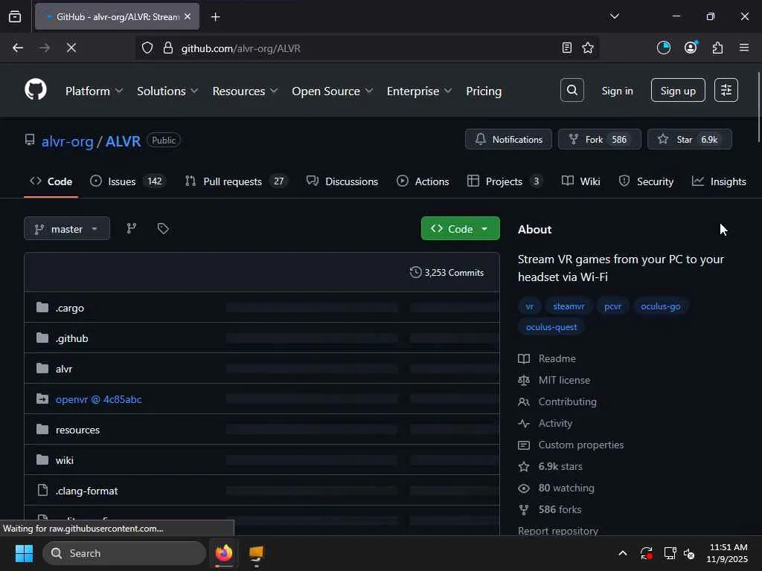This screenshot has height=571, width=762.
Task: Select the Code repository tab
Action: tap(51, 181)
